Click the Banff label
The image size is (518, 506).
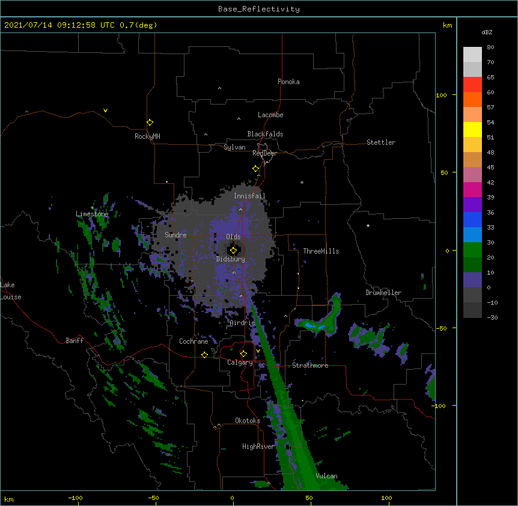click(x=75, y=341)
